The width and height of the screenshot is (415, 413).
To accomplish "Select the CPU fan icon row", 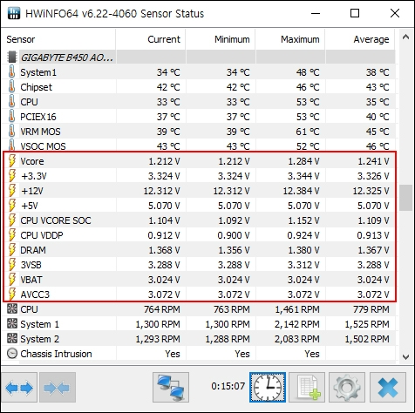I will coord(199,309).
